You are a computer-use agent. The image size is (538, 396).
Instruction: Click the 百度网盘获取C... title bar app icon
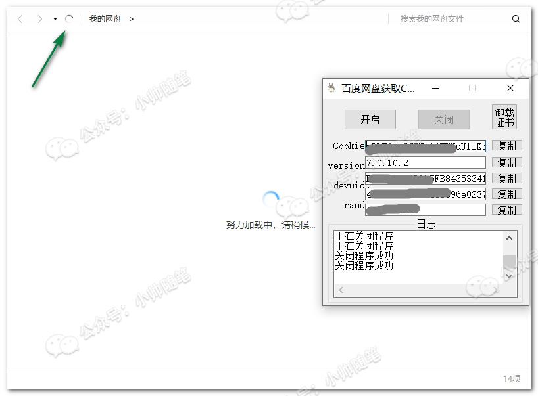pyautogui.click(x=331, y=88)
